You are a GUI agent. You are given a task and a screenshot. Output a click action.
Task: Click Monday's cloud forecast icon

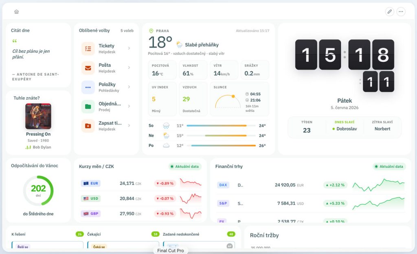(x=166, y=145)
